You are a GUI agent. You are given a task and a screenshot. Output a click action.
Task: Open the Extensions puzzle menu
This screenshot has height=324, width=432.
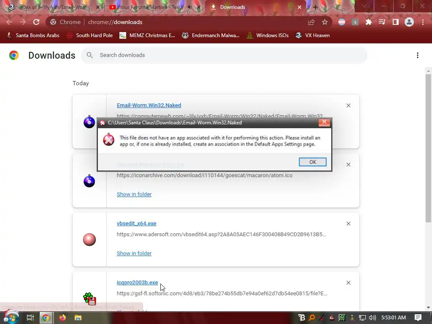369,22
